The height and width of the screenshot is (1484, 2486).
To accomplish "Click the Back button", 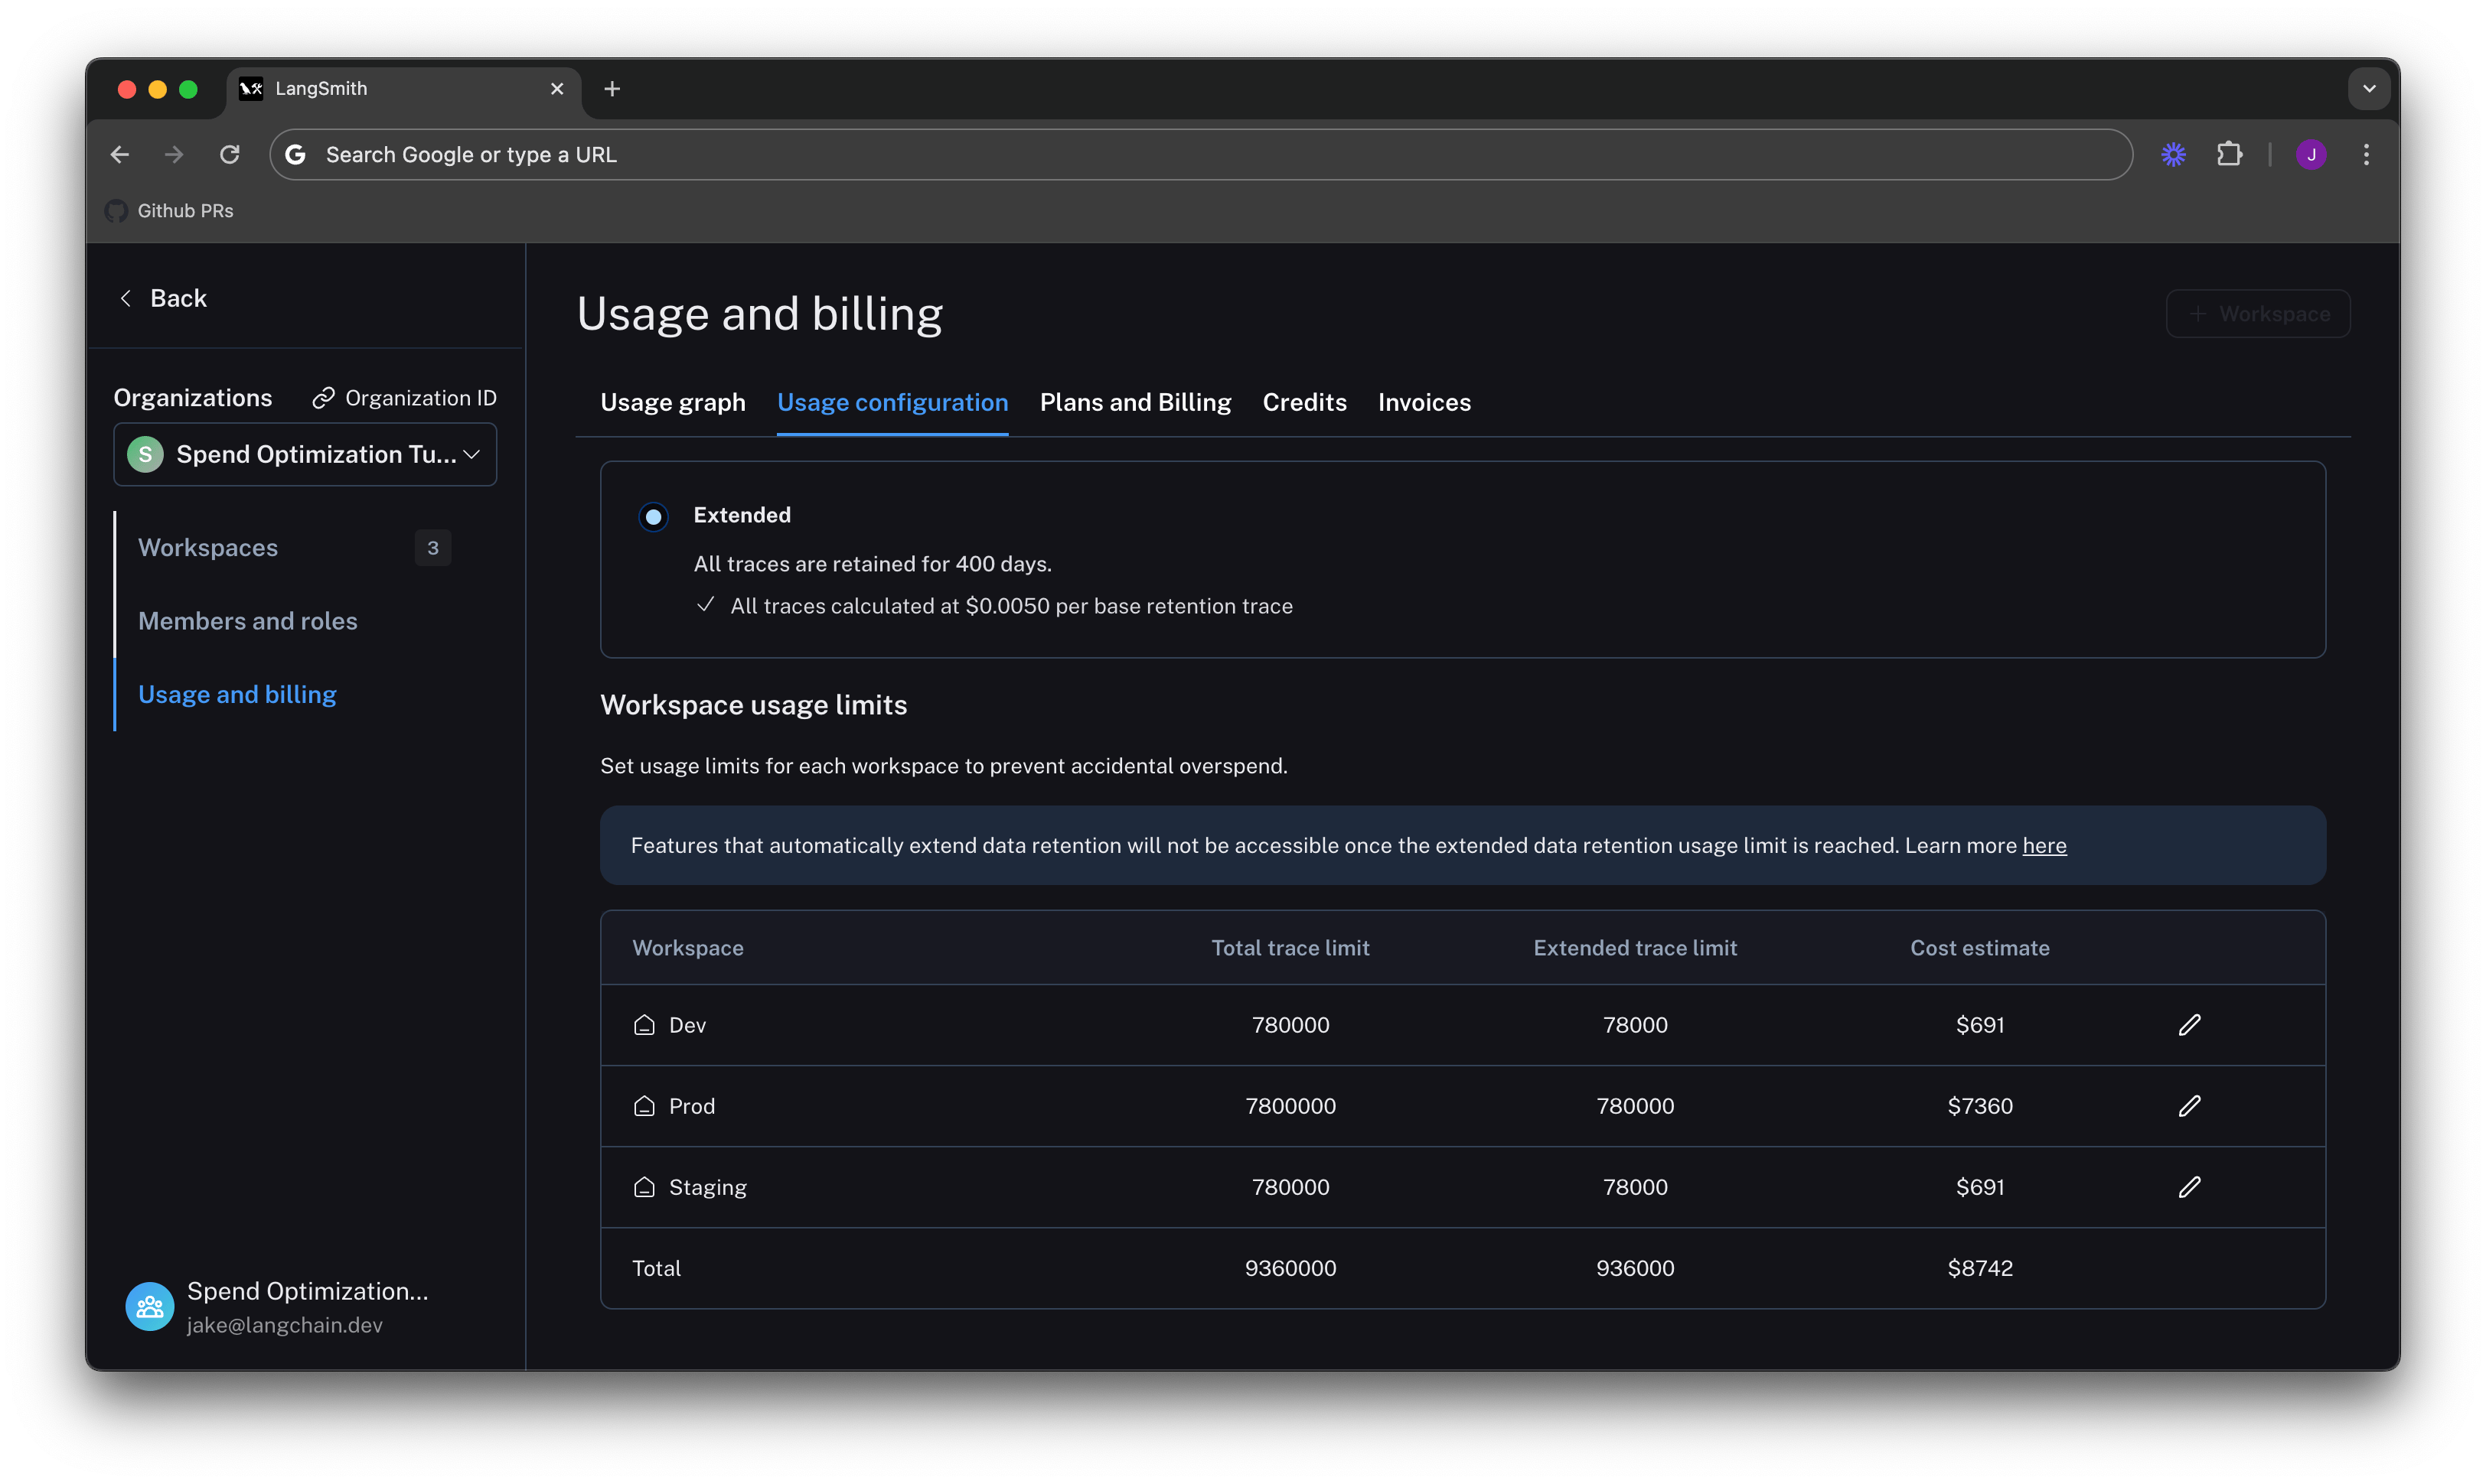I will pyautogui.click(x=163, y=298).
